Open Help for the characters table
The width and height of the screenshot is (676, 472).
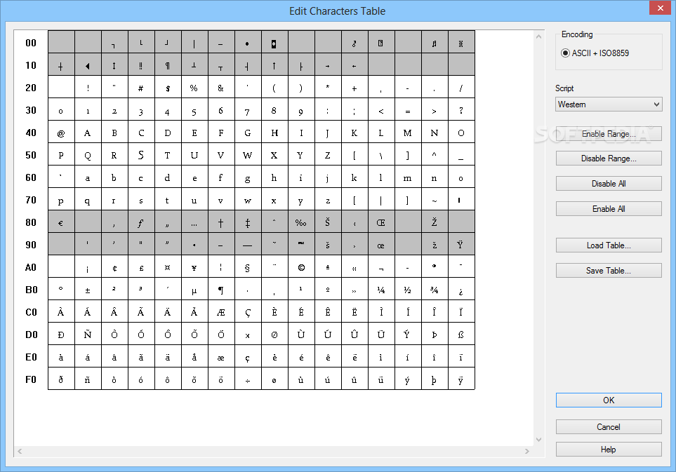609,449
